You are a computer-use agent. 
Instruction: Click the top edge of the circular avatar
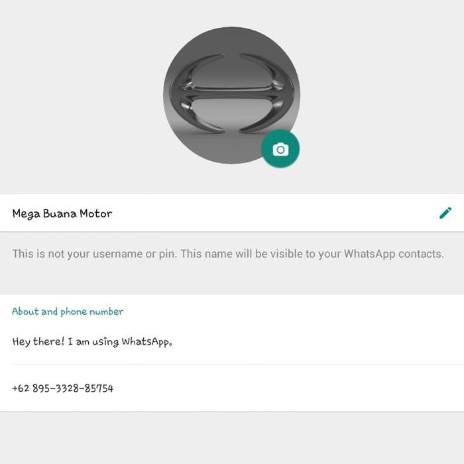pos(231,30)
